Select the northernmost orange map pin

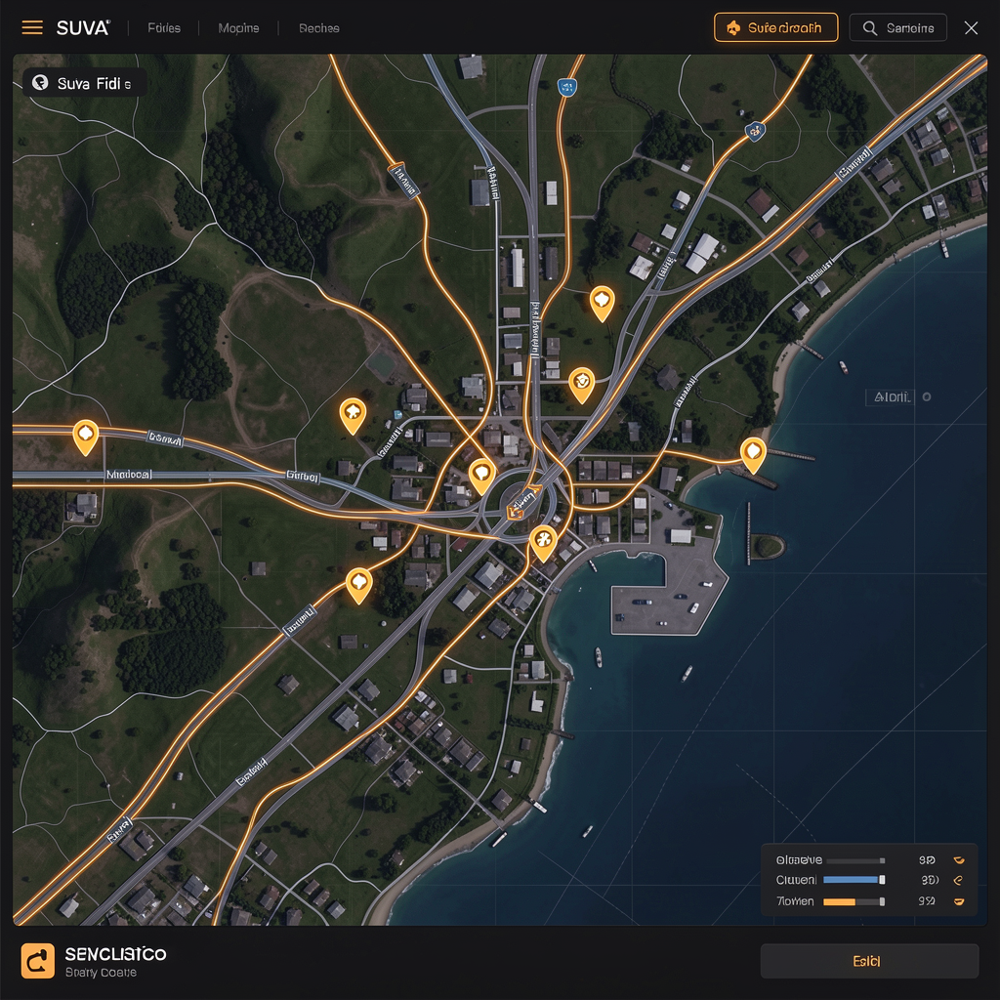[x=602, y=303]
